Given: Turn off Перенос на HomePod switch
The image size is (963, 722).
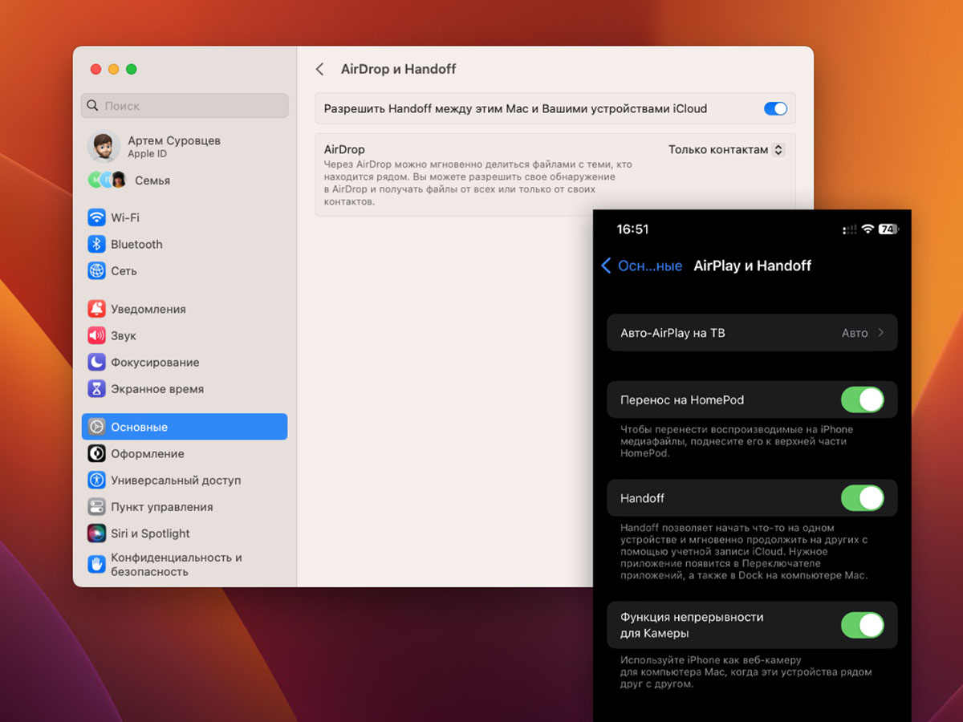Looking at the screenshot, I should tap(862, 400).
